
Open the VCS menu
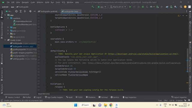point(63,2)
